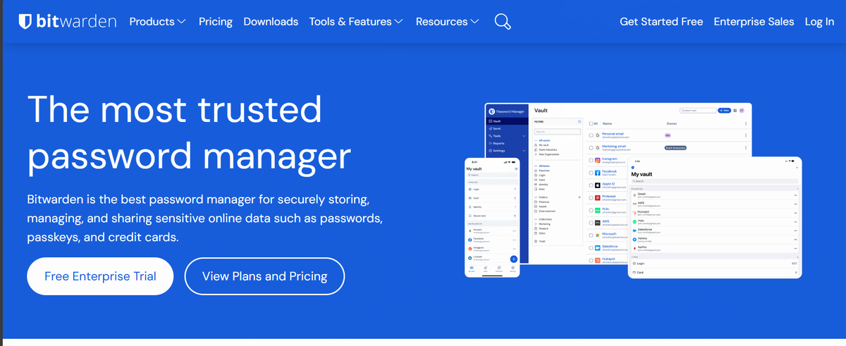Viewport: 846px width, 346px height.
Task: Open the Pricing page
Action: click(x=216, y=22)
